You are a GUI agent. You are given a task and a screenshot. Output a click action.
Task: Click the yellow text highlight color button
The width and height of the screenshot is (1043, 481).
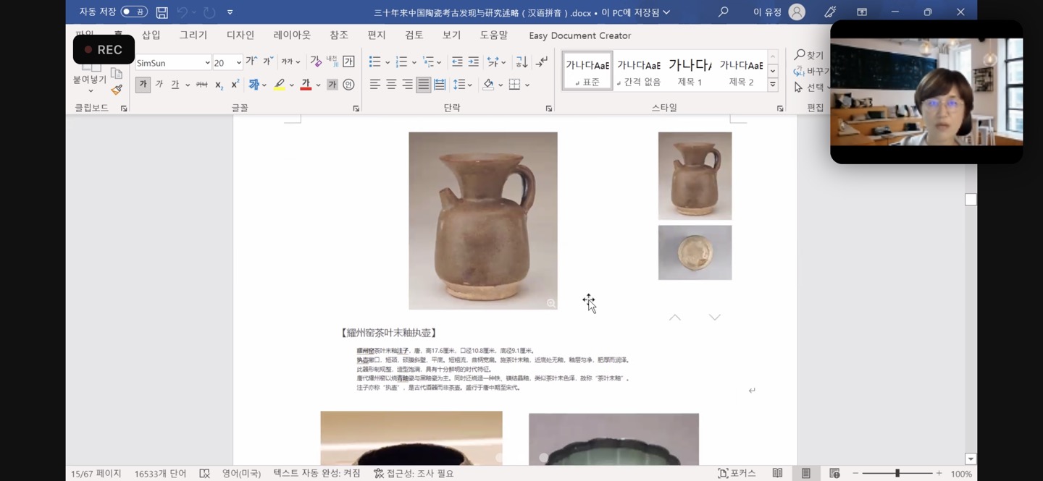[280, 85]
